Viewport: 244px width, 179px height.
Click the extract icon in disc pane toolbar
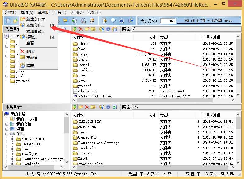tap(102, 29)
